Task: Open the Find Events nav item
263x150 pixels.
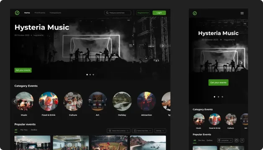Action: tap(40, 12)
